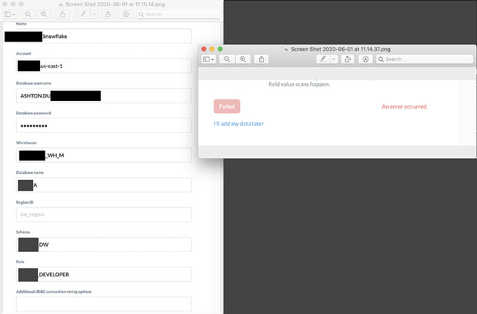Close the 11.14.37 Preview window
The height and width of the screenshot is (314, 477).
tap(204, 49)
